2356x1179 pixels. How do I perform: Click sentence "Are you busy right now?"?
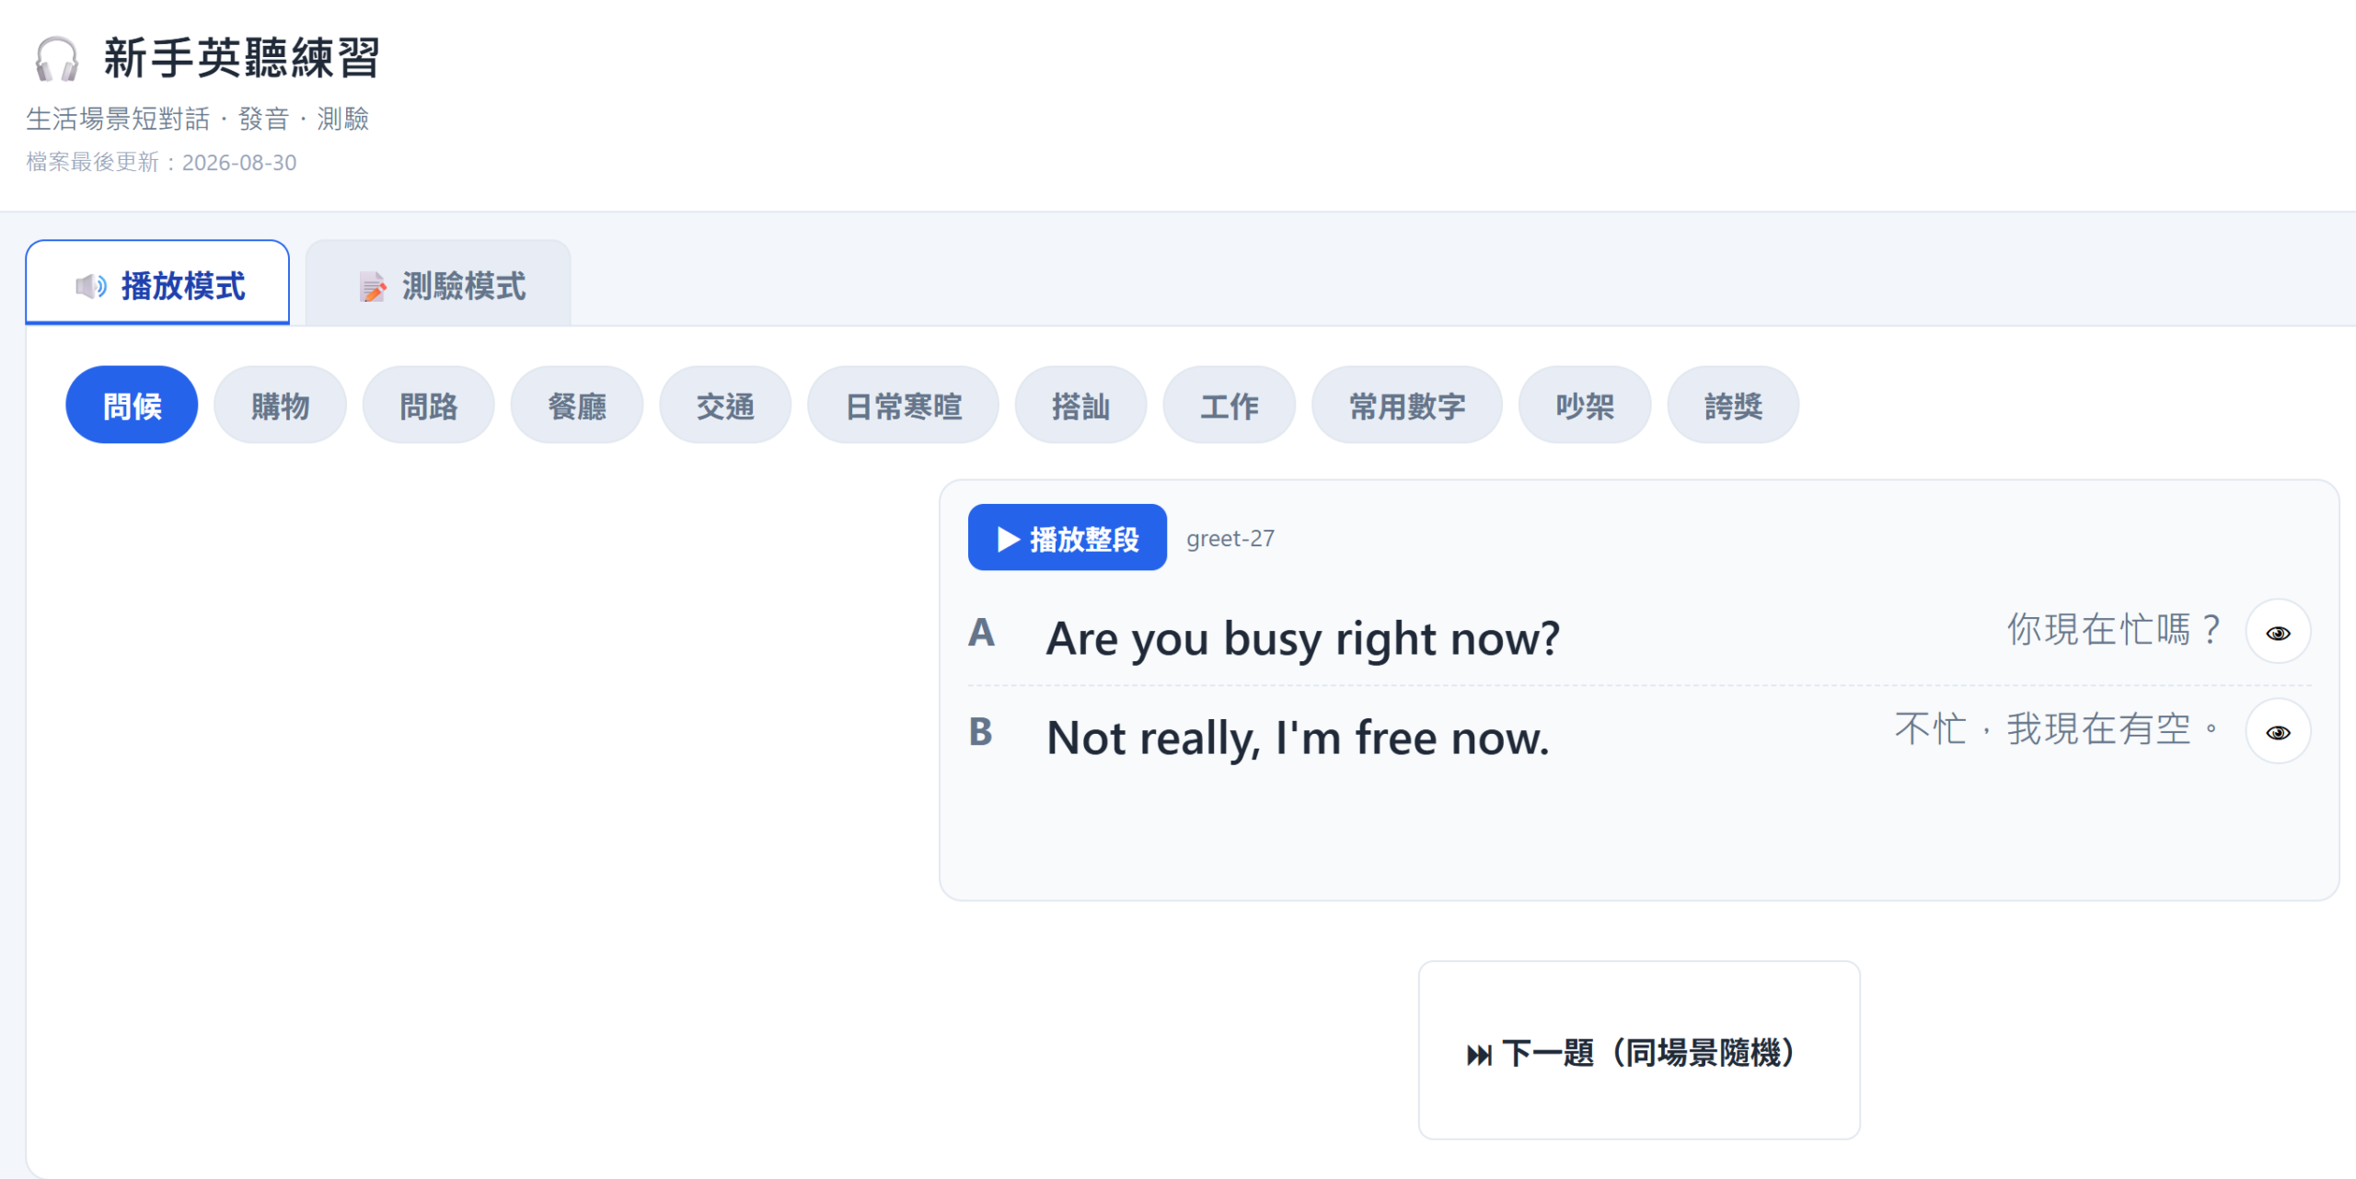coord(1303,638)
